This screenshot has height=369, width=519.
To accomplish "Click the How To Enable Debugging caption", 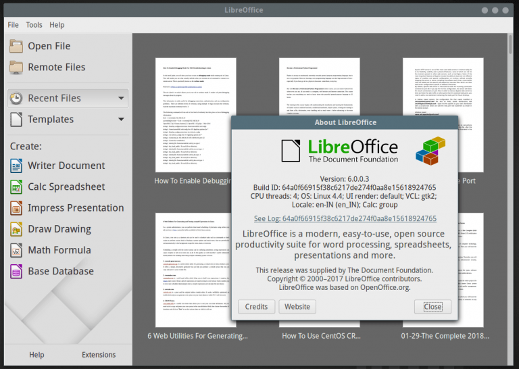I will tap(193, 180).
